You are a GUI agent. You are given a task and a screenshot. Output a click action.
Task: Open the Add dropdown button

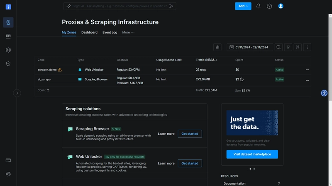(243, 6)
